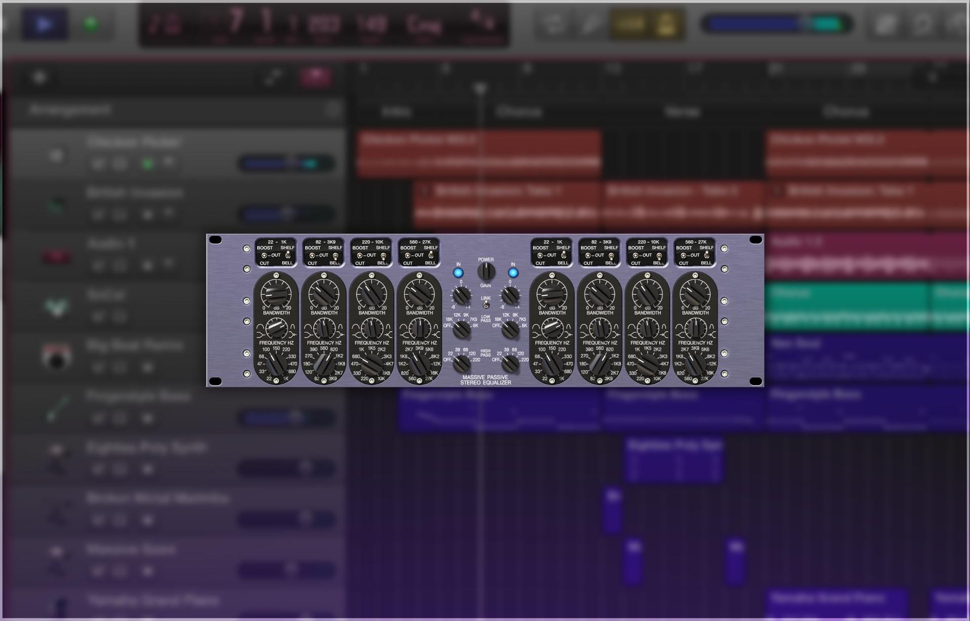Click right 220-10K band Bandwidth knob

(x=647, y=329)
